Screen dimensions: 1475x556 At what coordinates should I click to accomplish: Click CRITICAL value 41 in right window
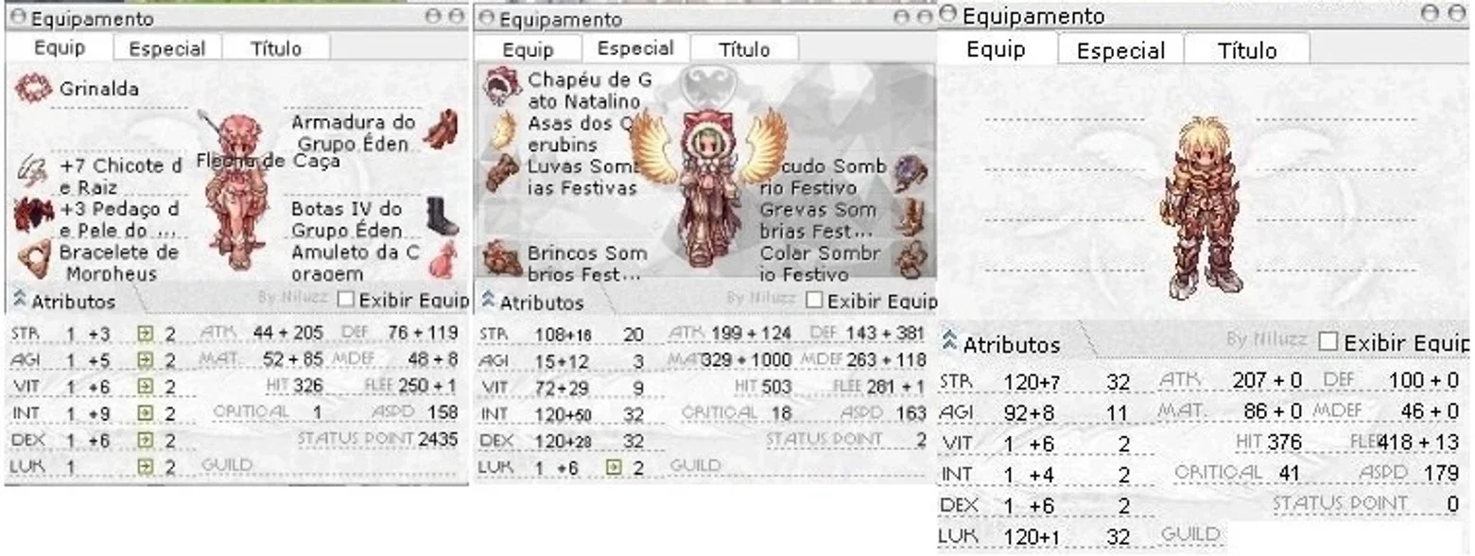point(1290,473)
